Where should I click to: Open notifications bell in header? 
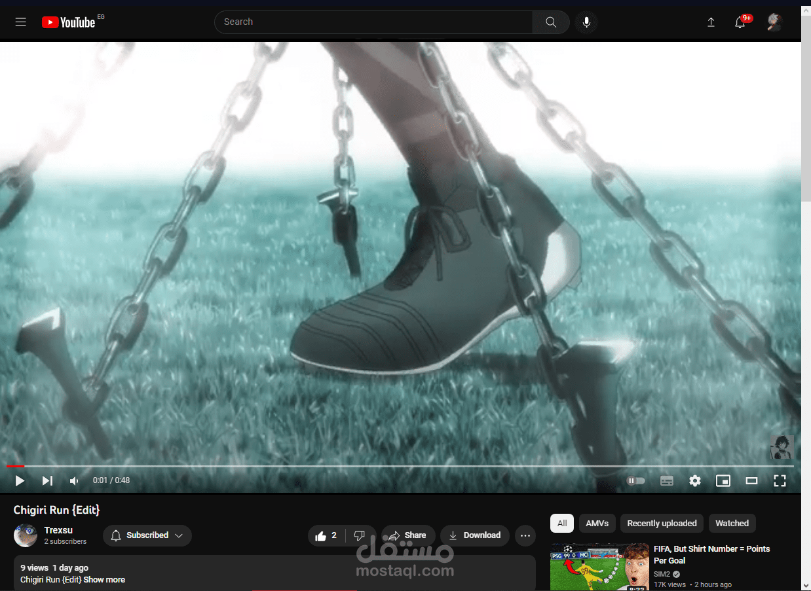point(740,22)
